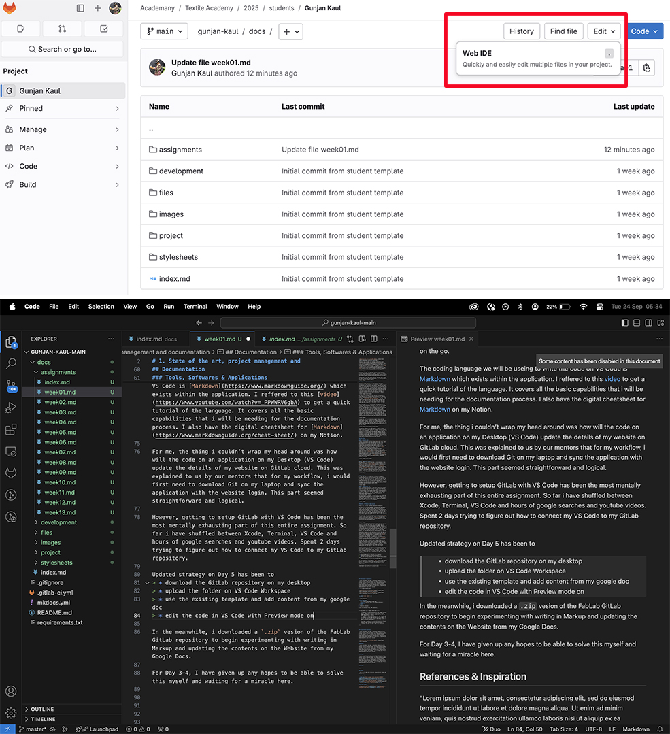The height and width of the screenshot is (734, 670).
Task: Expand the Plan section in GitLab sidebar
Action: pos(63,148)
